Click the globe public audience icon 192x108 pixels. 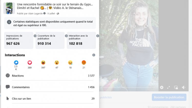tap(58, 14)
